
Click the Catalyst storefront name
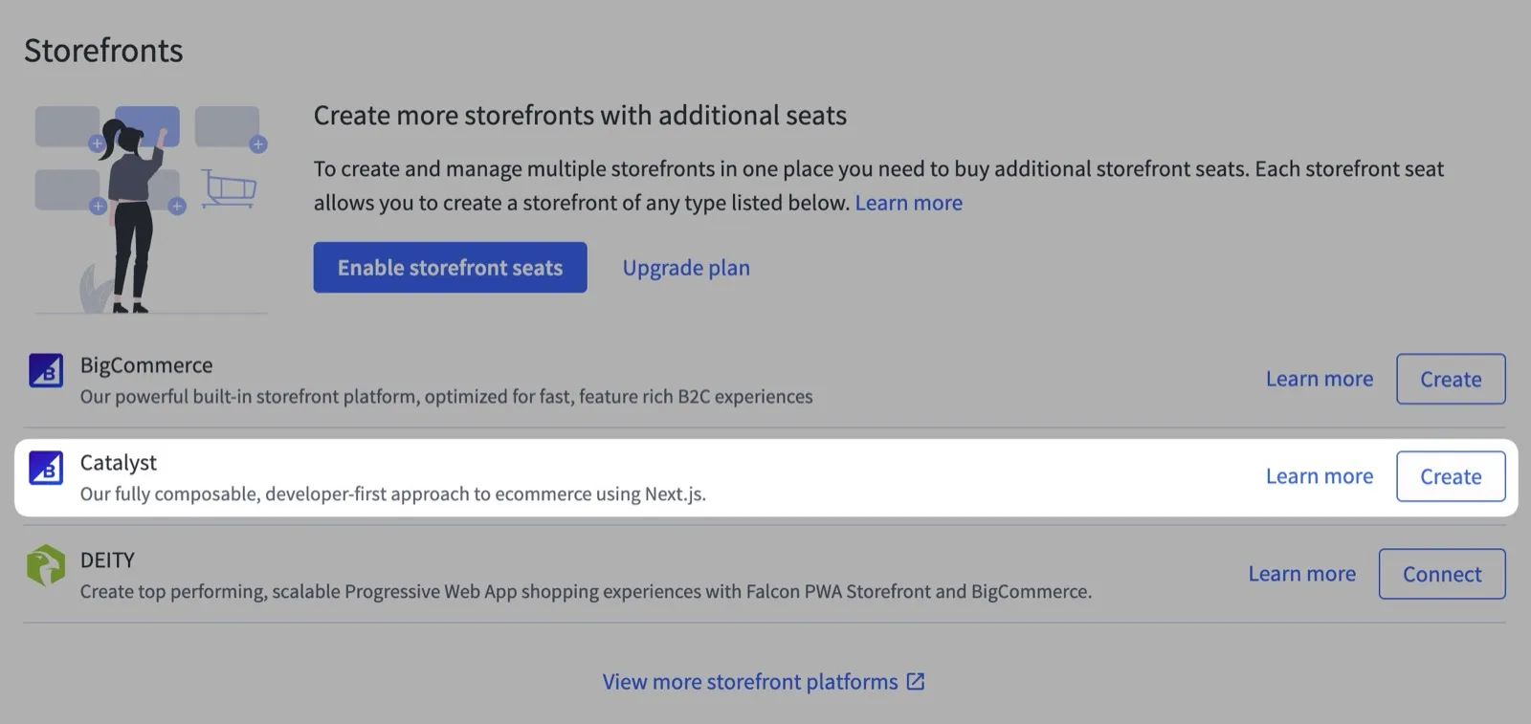click(x=119, y=463)
